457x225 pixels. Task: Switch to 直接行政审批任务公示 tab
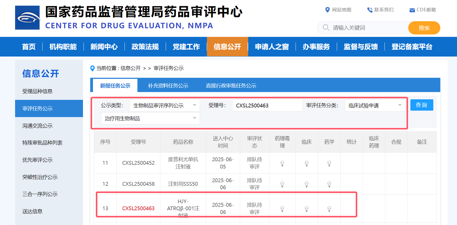click(231, 86)
